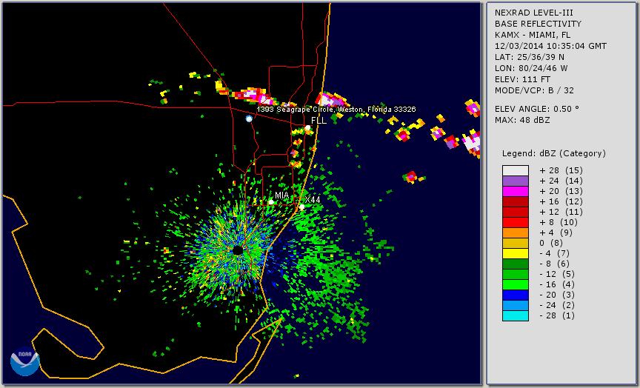The image size is (640, 388).
Task: Pick the +12 (11) red legend swatch
Action: pos(516,213)
